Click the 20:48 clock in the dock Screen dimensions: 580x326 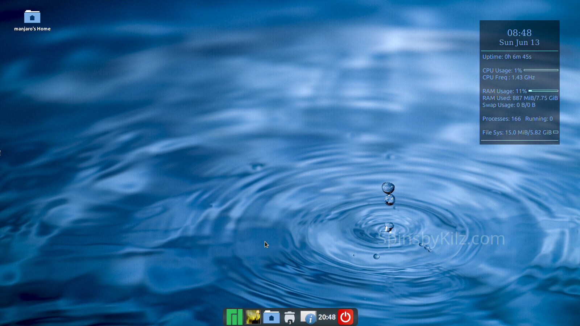[x=327, y=317]
